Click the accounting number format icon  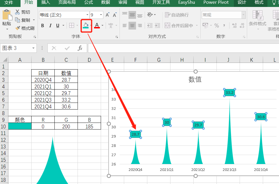205,25
